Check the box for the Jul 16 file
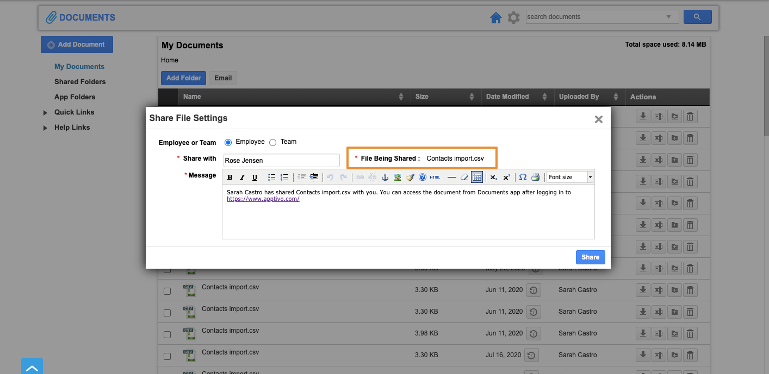The image size is (769, 374). pos(167,357)
